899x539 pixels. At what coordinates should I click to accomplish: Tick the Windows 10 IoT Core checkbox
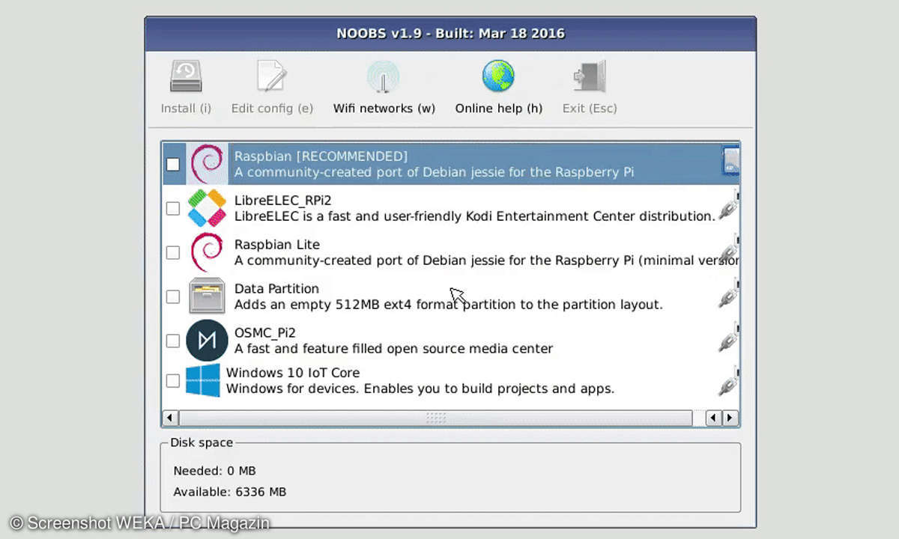click(173, 380)
